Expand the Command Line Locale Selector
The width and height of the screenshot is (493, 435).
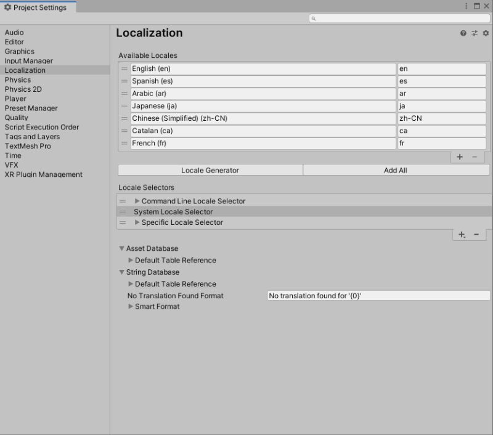pyautogui.click(x=137, y=200)
